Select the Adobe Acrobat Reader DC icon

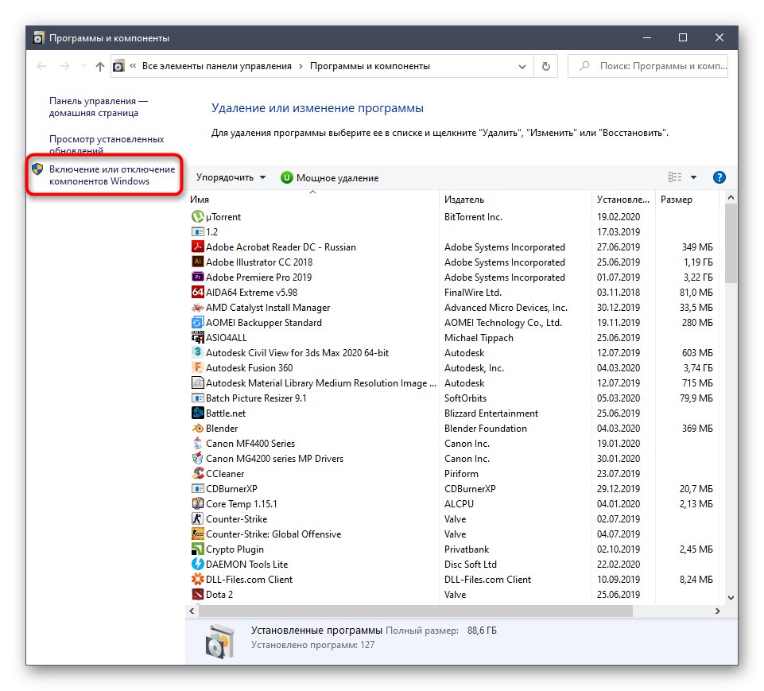tap(197, 247)
